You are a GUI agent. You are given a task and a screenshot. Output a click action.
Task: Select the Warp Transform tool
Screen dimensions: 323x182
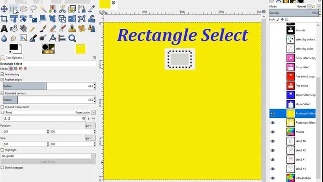point(91,19)
